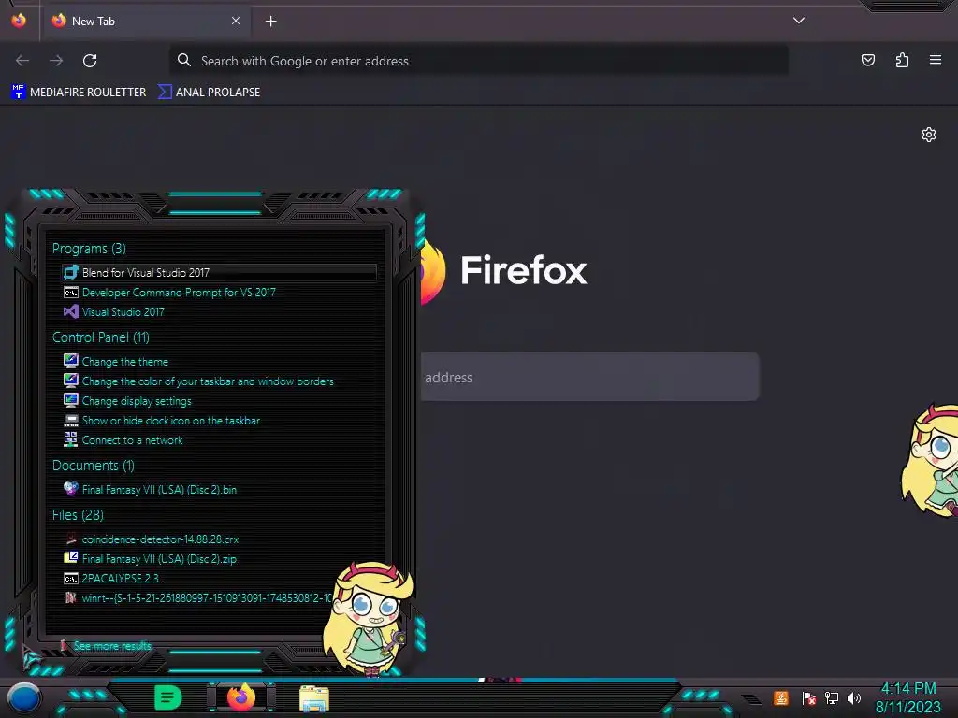The image size is (958, 718).
Task: Reload the current page
Action: point(90,61)
